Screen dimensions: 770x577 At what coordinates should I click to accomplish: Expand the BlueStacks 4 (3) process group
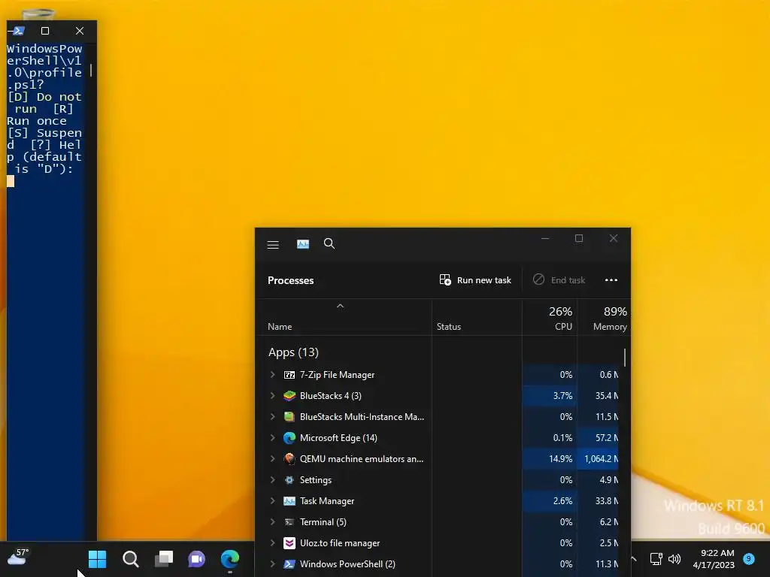pos(272,396)
